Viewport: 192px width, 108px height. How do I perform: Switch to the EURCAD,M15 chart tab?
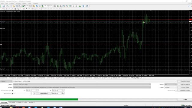pyautogui.click(x=69, y=78)
